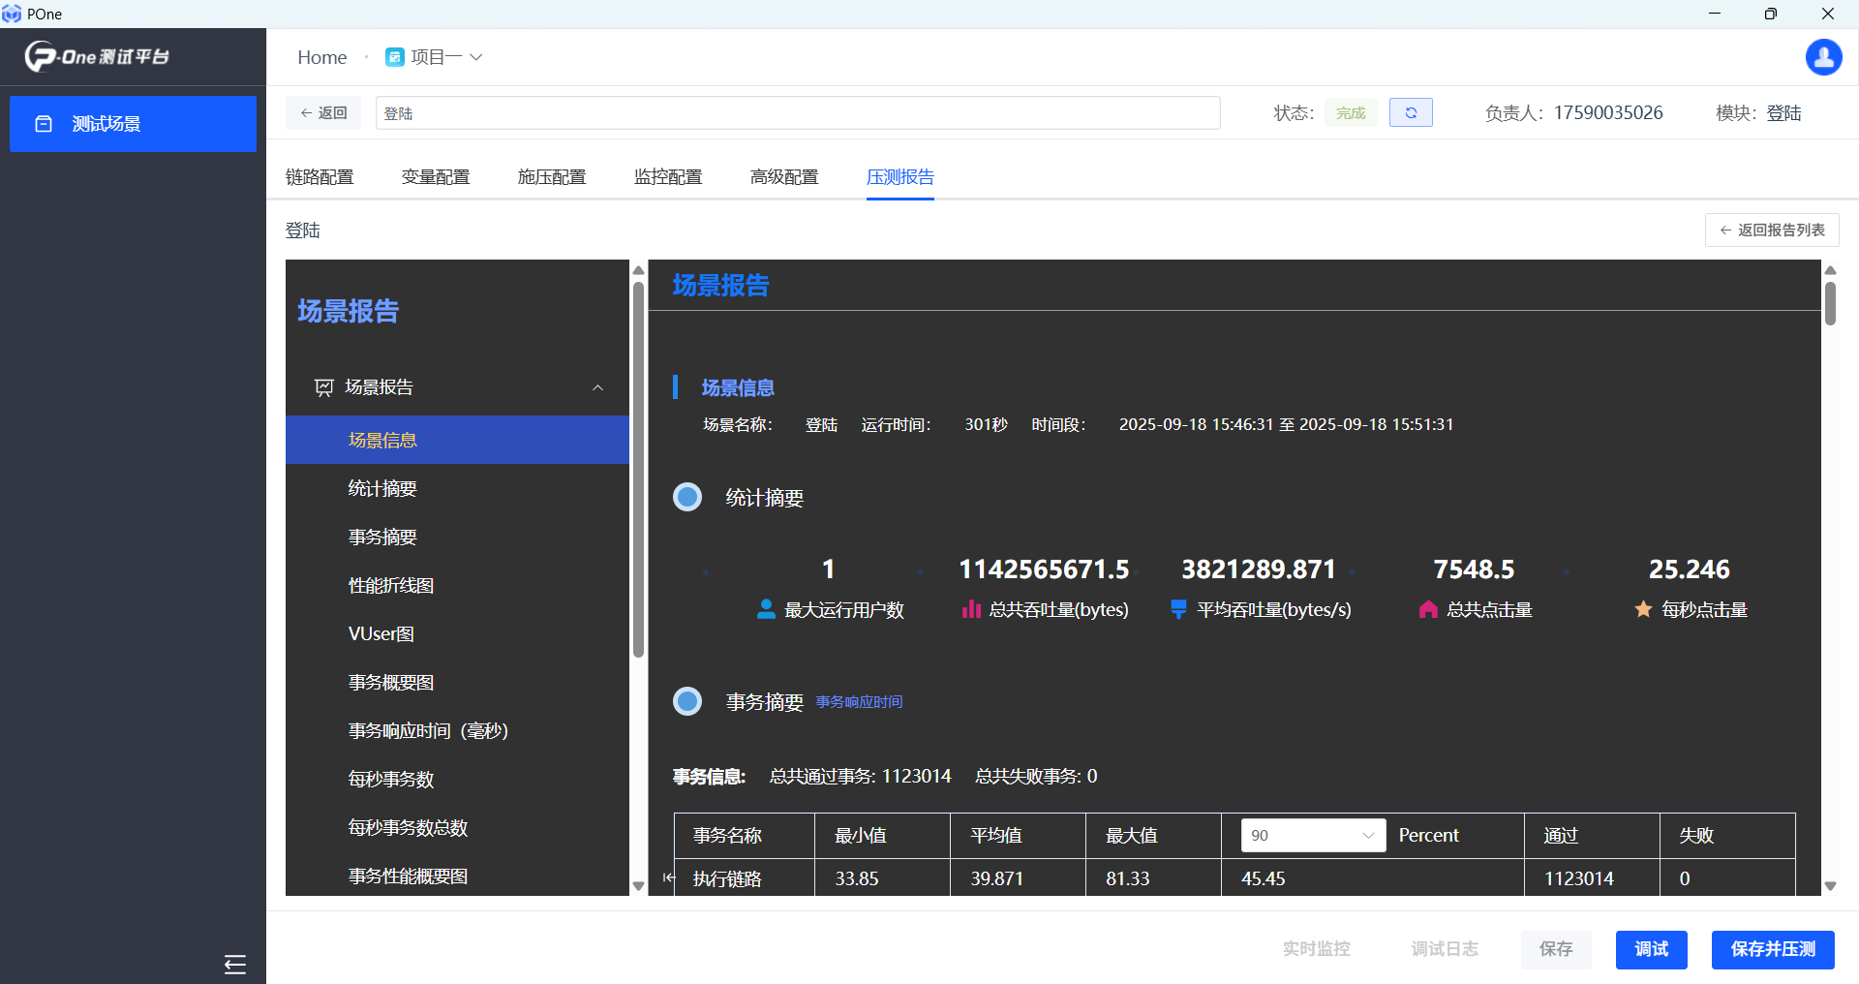Click the report panel vertical scrollbar
The height and width of the screenshot is (984, 1859).
coord(1830,303)
